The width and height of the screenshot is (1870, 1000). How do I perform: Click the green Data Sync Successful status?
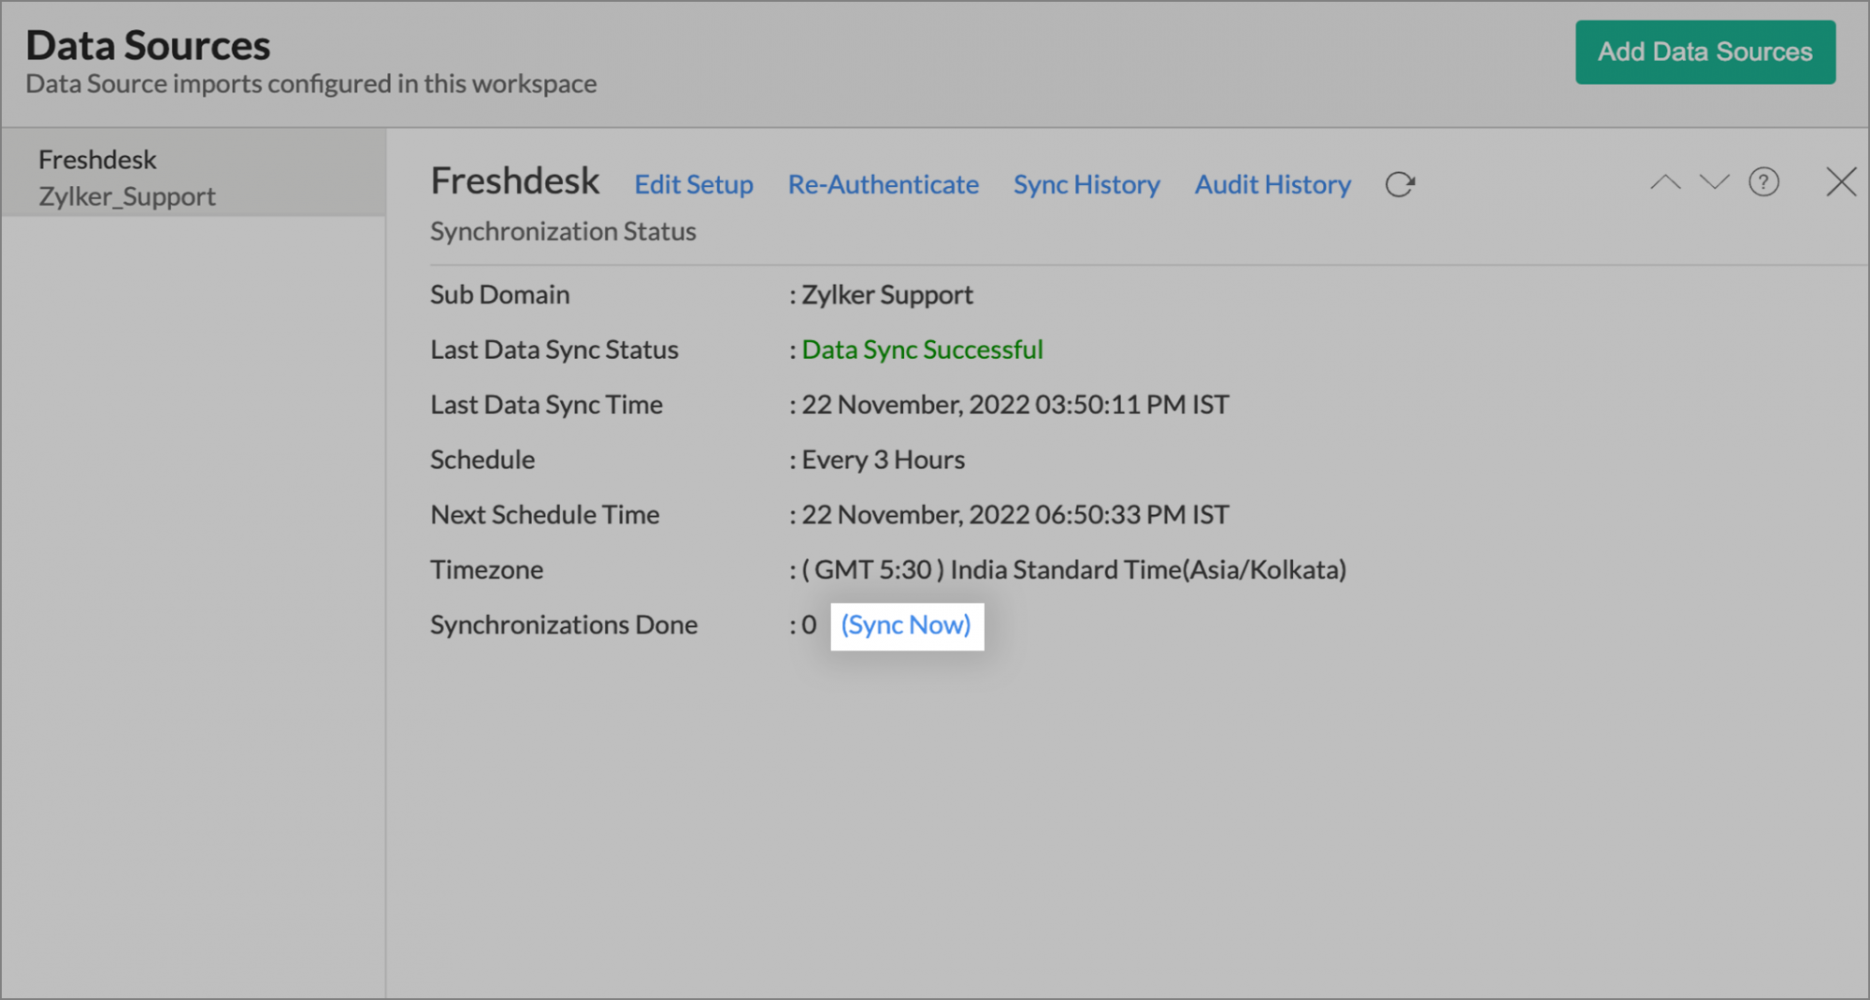coord(922,350)
